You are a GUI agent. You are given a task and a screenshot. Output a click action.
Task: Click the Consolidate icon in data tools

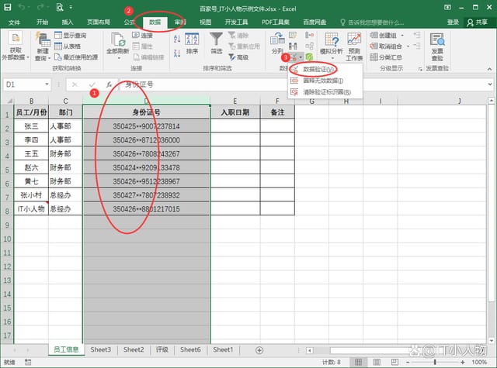coord(309,35)
